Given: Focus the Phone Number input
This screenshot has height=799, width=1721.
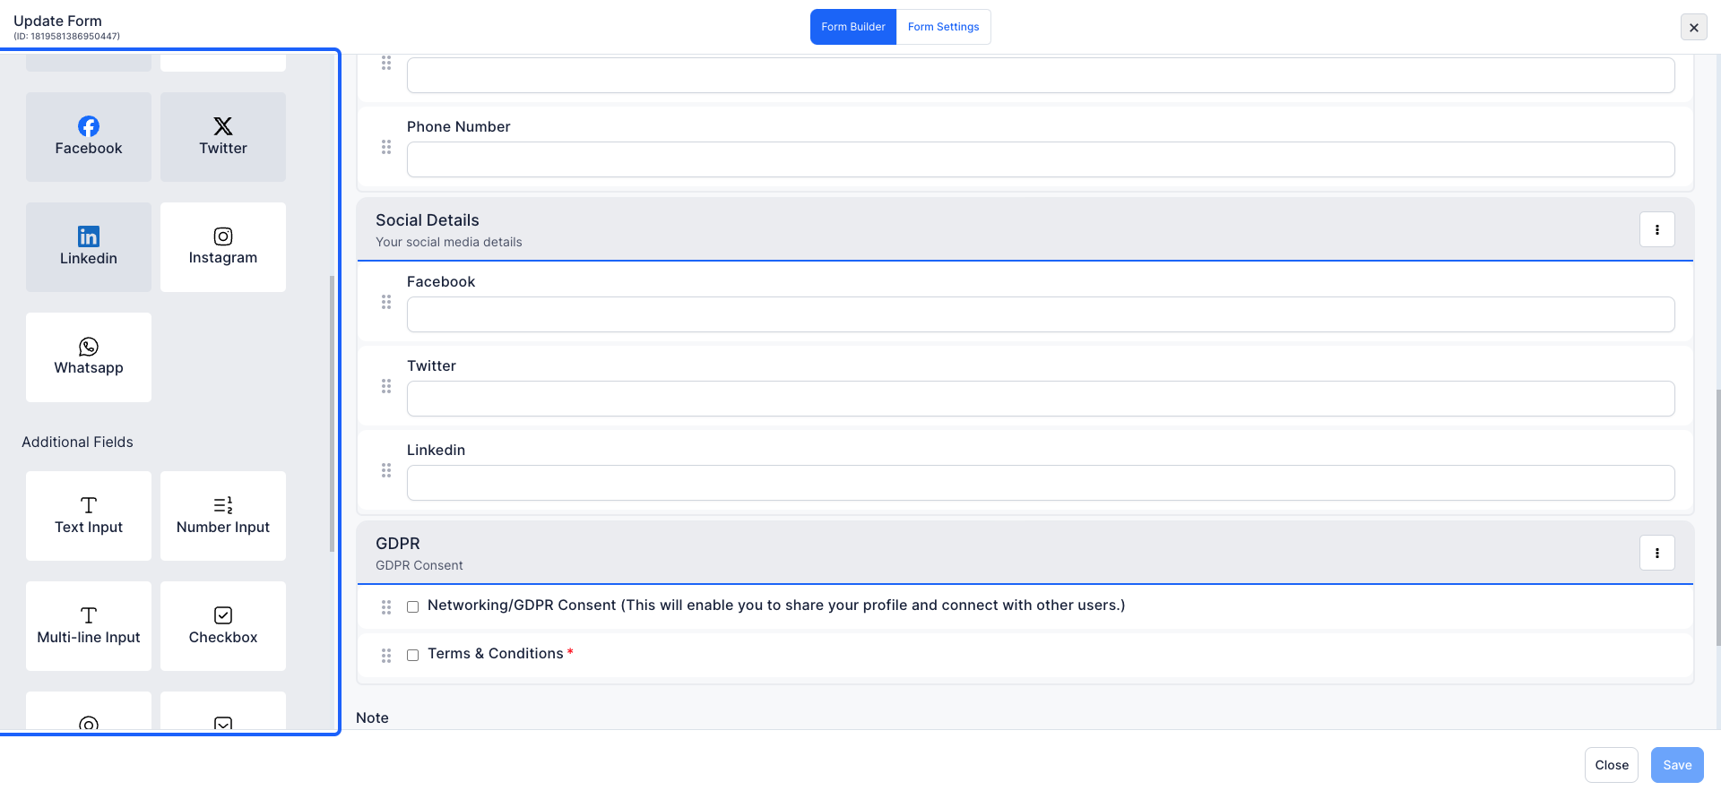Looking at the screenshot, I should 1041,159.
